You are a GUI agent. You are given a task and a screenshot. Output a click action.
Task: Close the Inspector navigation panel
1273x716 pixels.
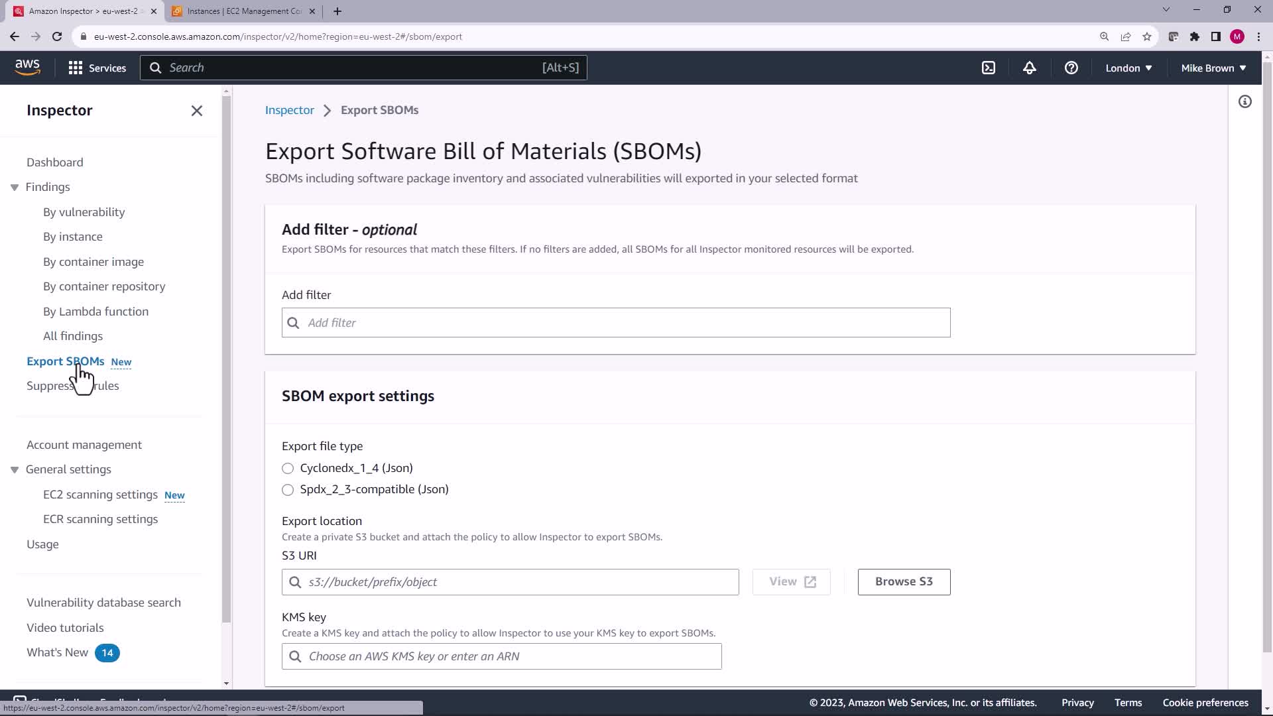coord(197,111)
